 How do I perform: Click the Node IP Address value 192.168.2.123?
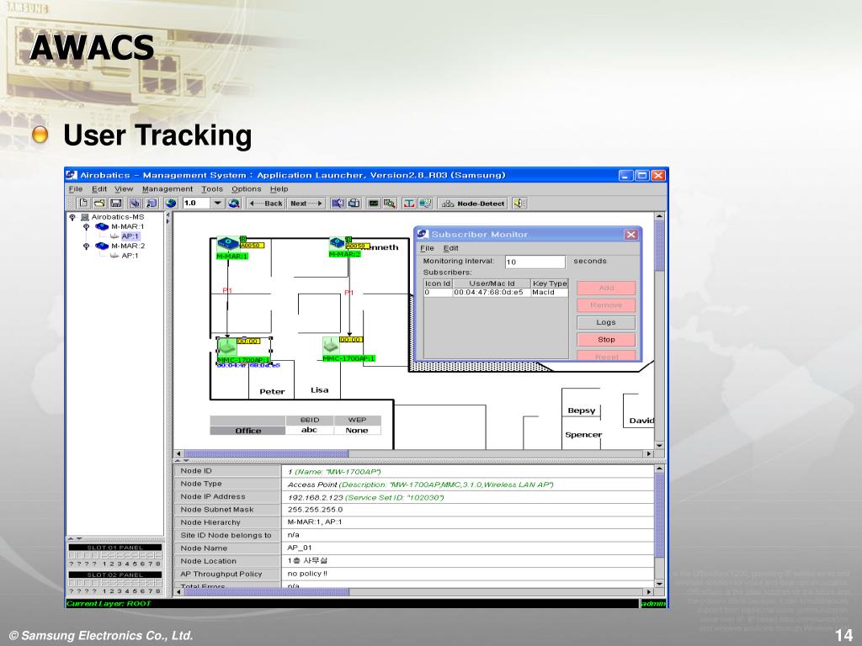click(x=315, y=498)
